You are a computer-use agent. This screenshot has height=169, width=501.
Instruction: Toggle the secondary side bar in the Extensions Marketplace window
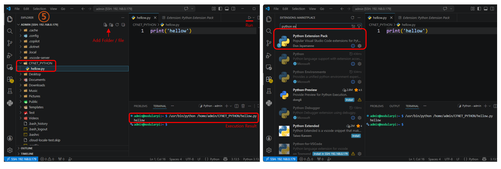coord(492,9)
